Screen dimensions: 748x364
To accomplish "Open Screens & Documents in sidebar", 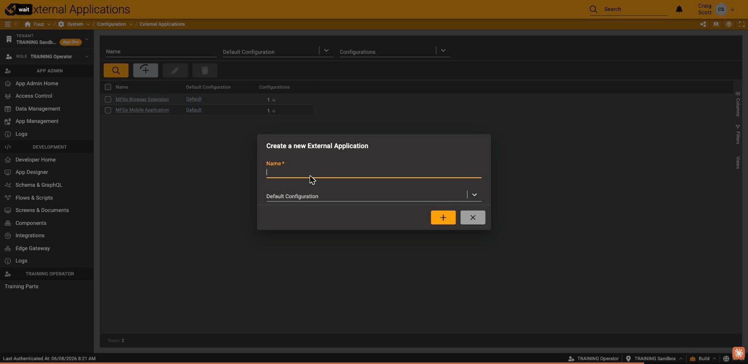I will pos(42,210).
